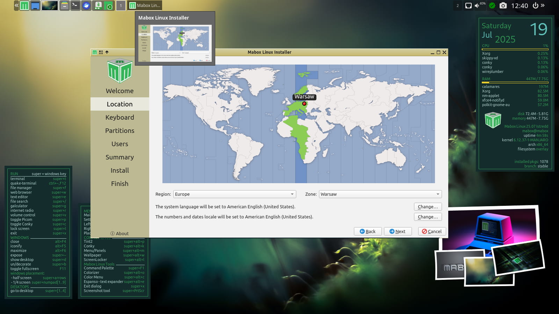Screen dimensions: 559x314
Task: Select the Location step in sidebar
Action: pos(120,104)
